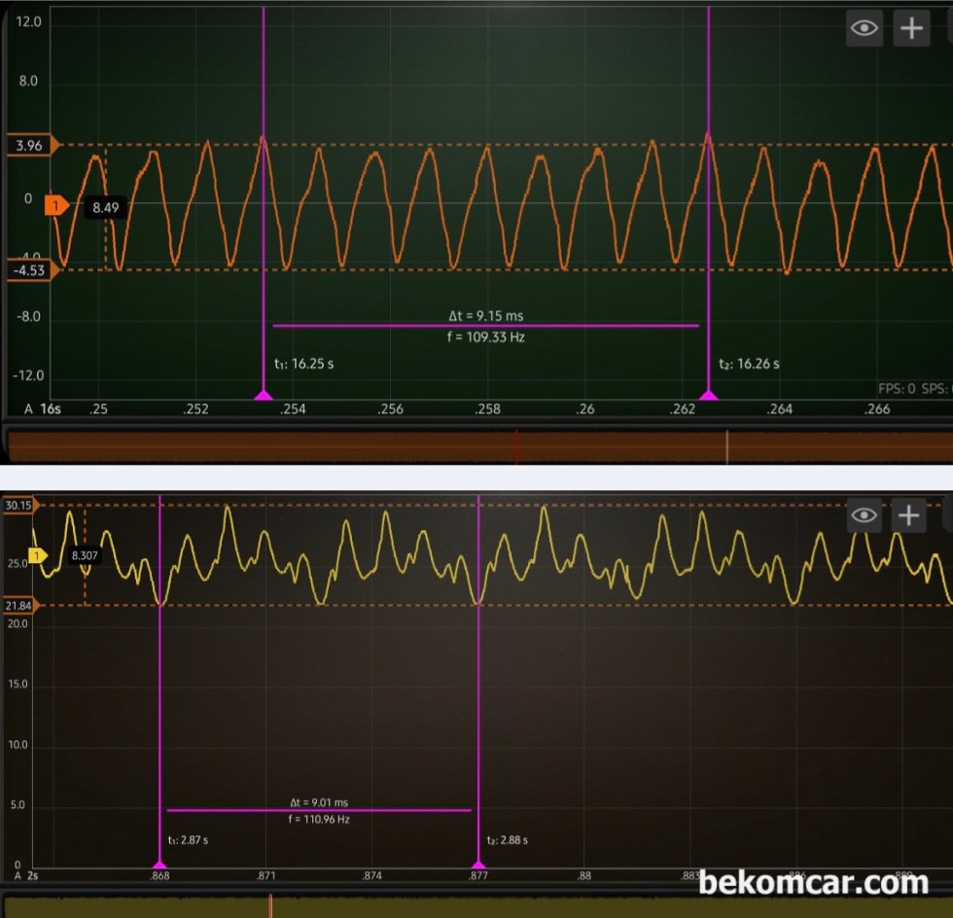953x918 pixels.
Task: Click the 21.84 lower level cursor tag
Action: point(19,606)
